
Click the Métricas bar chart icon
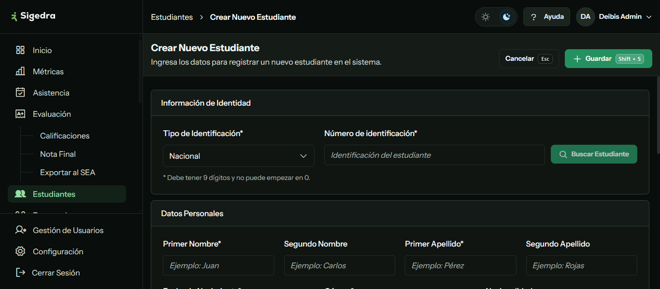(x=20, y=71)
